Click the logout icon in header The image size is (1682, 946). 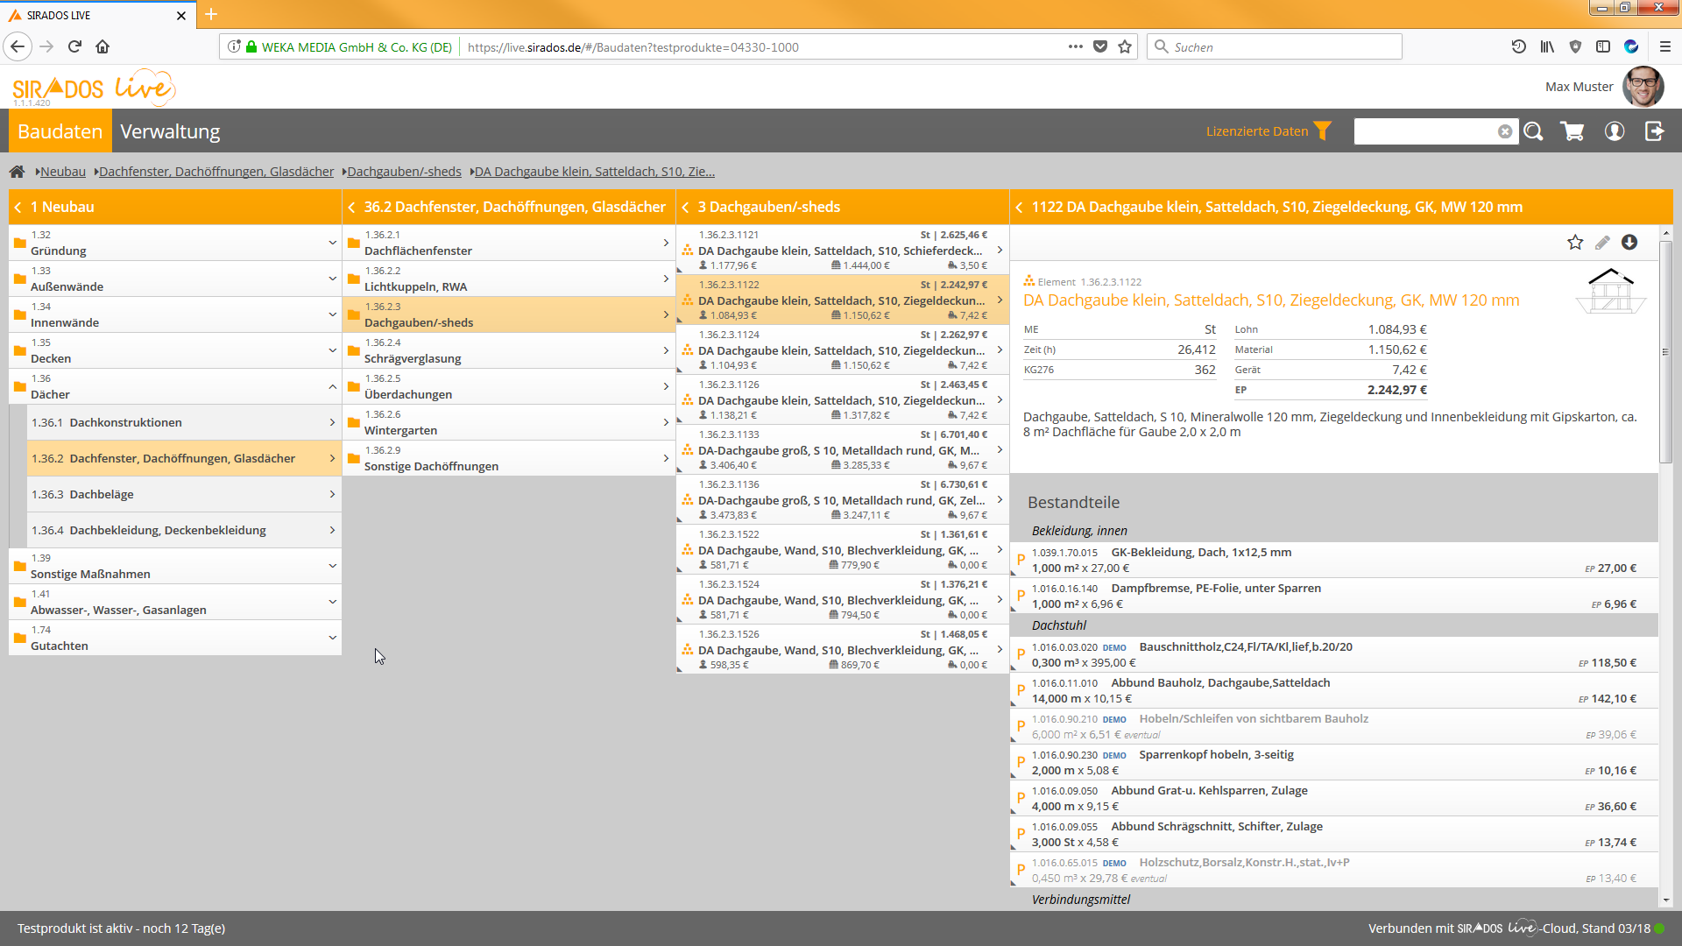(x=1654, y=131)
